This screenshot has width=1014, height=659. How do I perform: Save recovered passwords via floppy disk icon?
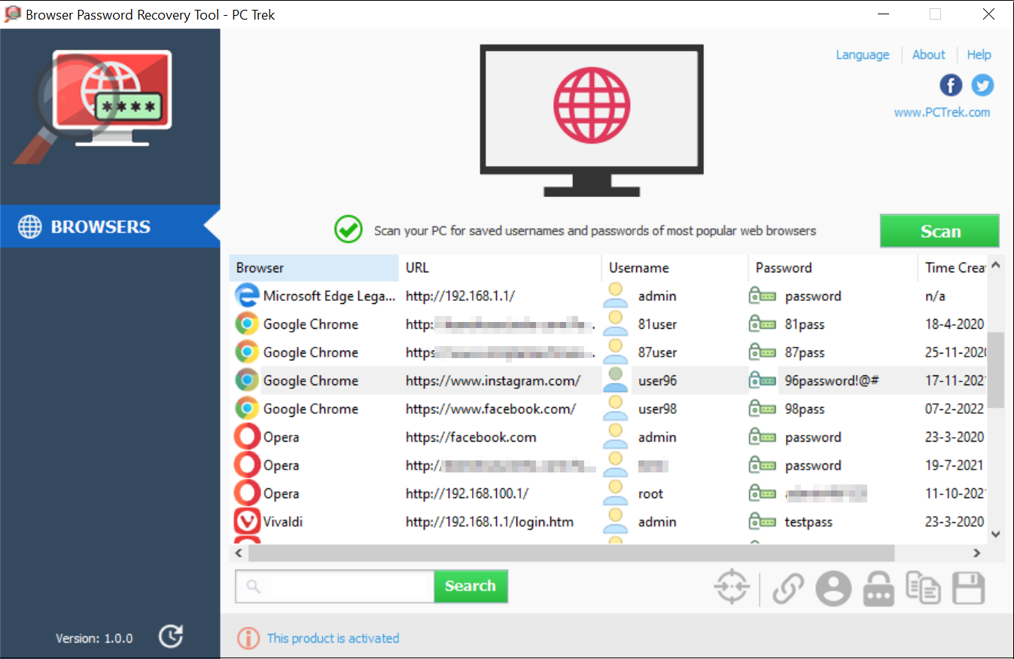pyautogui.click(x=969, y=587)
